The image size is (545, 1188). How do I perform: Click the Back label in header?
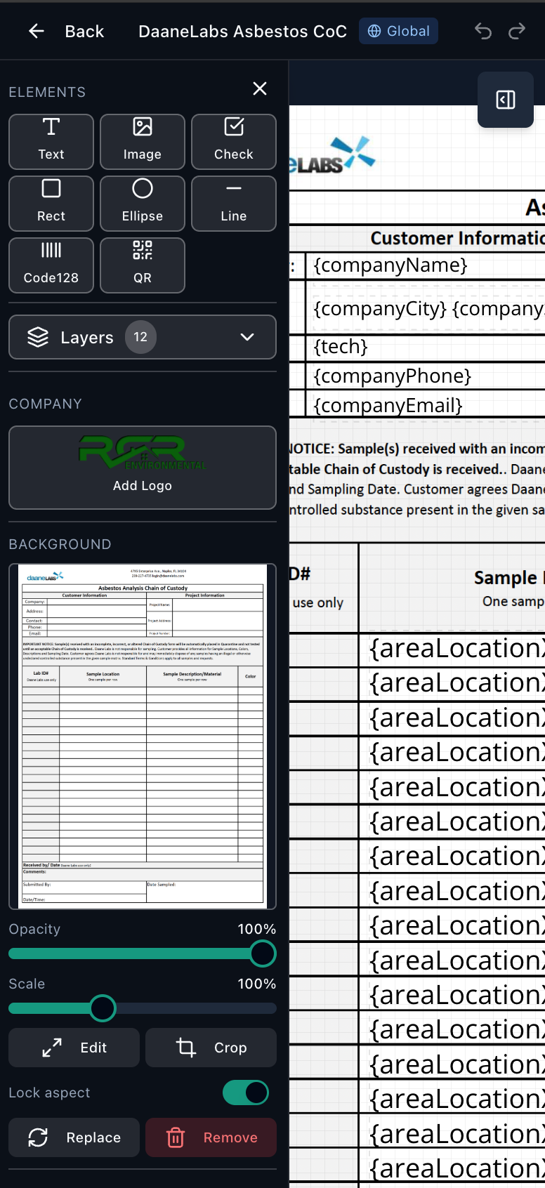pos(84,32)
